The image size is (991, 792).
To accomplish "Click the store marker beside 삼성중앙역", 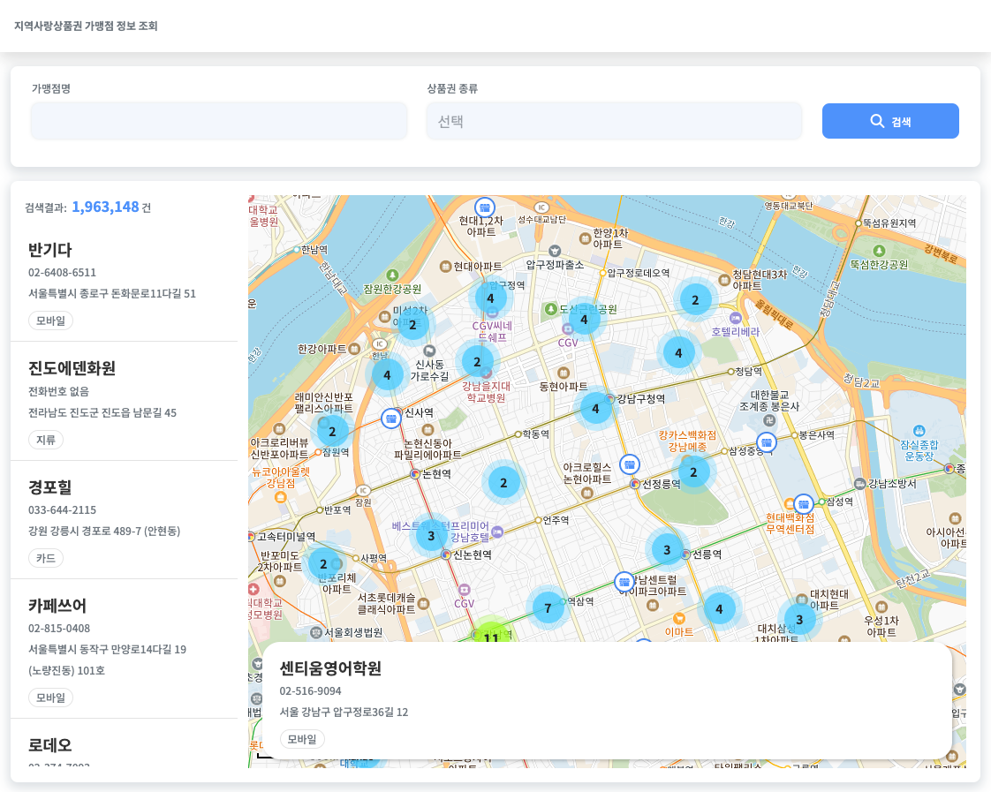I will (768, 441).
